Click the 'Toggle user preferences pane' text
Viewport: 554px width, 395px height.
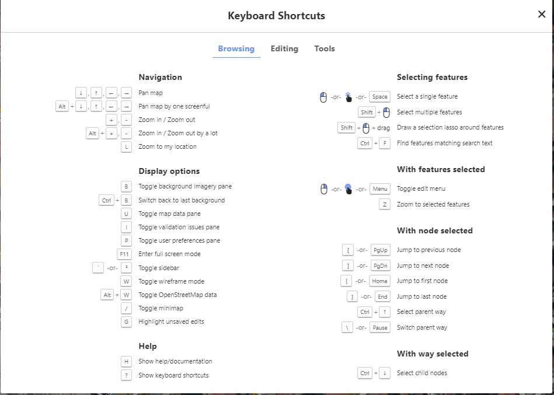pyautogui.click(x=179, y=240)
